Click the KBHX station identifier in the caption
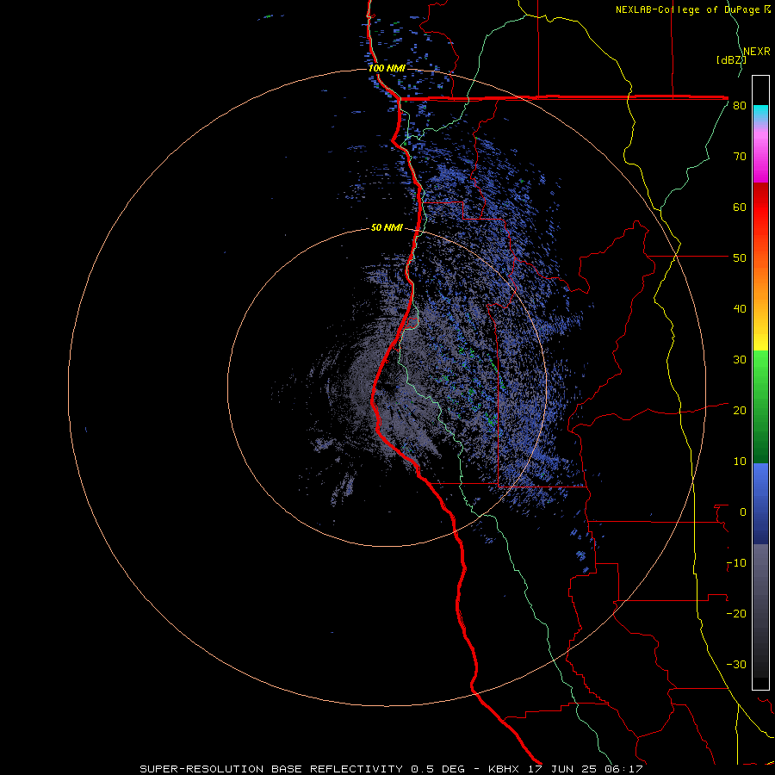Screen dimensions: 775x775 (504, 769)
